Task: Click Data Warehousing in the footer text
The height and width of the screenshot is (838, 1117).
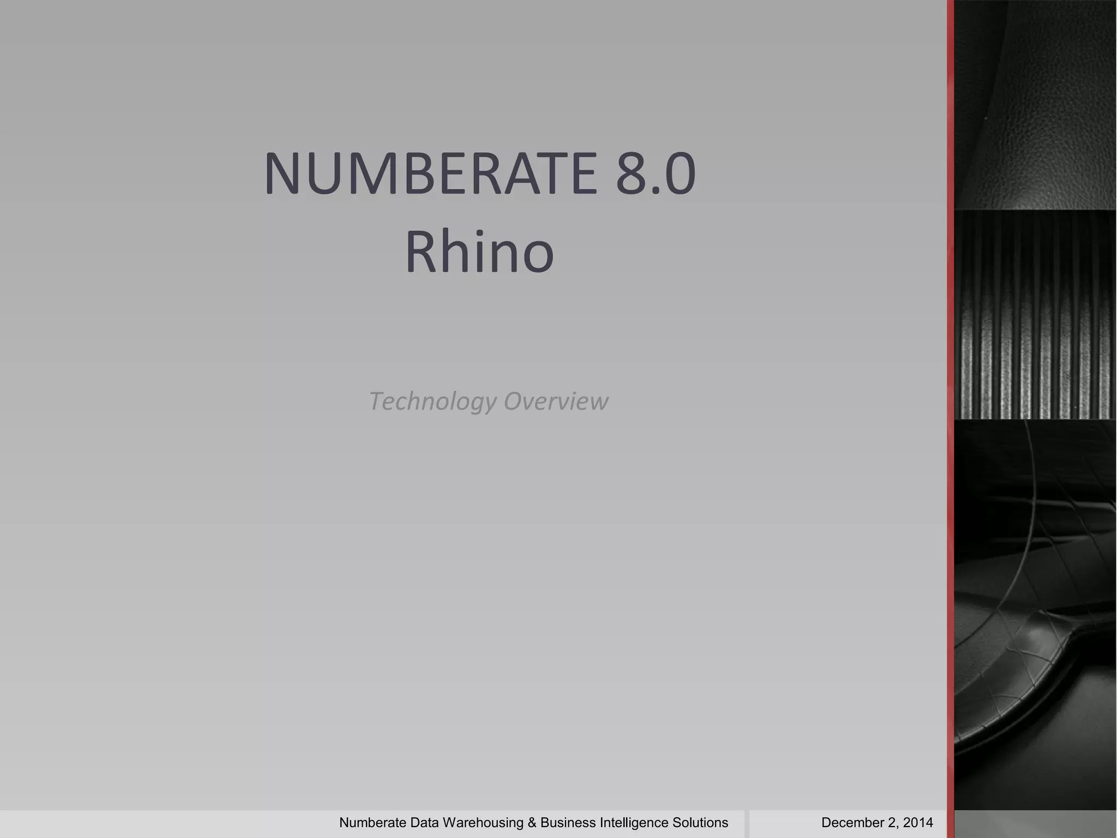Action: (467, 823)
